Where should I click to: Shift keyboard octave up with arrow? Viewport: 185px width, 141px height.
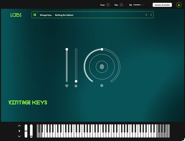click(19, 126)
